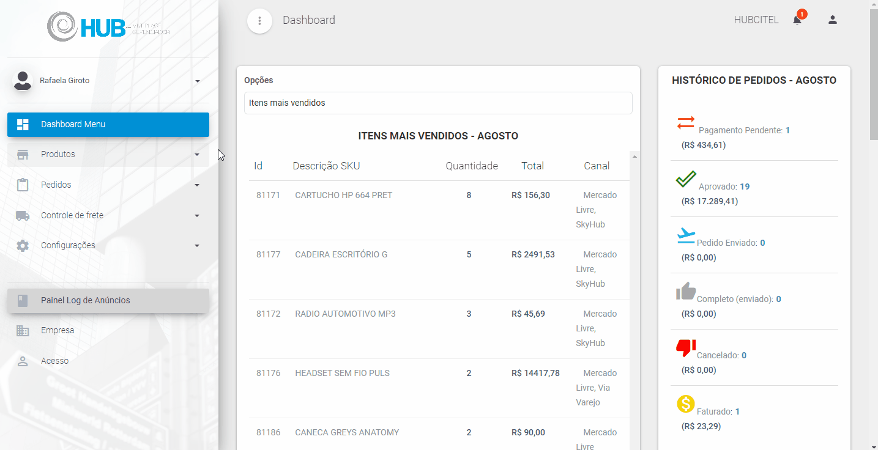Click the Faturado dollar coin icon

[x=686, y=404]
